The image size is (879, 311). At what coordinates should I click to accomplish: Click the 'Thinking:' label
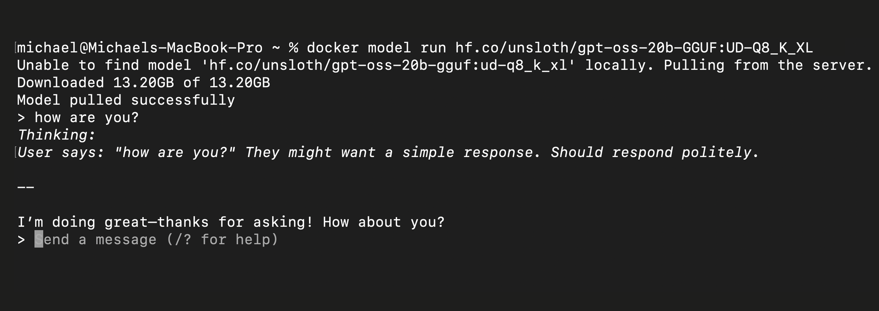pyautogui.click(x=56, y=135)
